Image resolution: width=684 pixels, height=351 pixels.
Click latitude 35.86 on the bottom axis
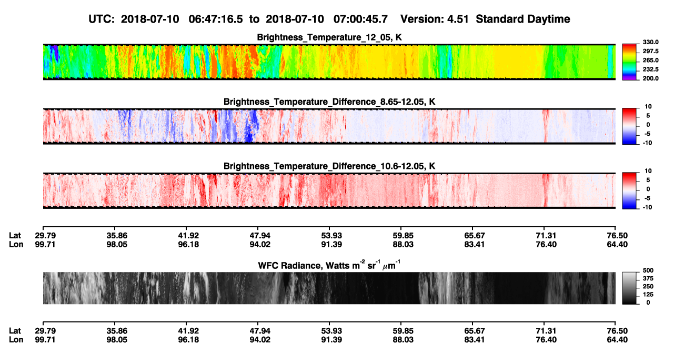(x=114, y=330)
